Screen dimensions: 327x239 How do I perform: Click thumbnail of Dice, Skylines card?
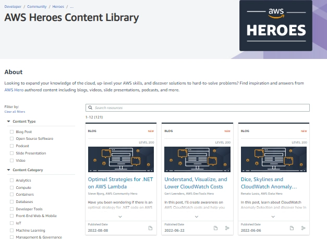pos(274,159)
